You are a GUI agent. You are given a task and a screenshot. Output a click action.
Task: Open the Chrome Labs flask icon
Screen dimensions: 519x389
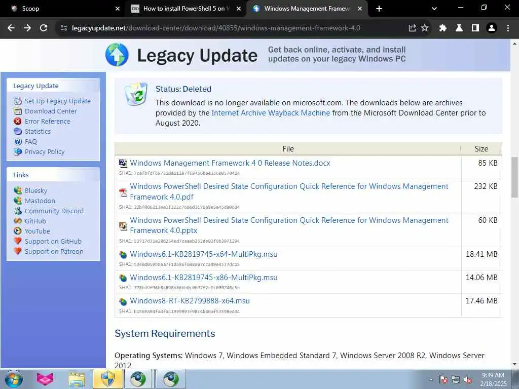(459, 28)
